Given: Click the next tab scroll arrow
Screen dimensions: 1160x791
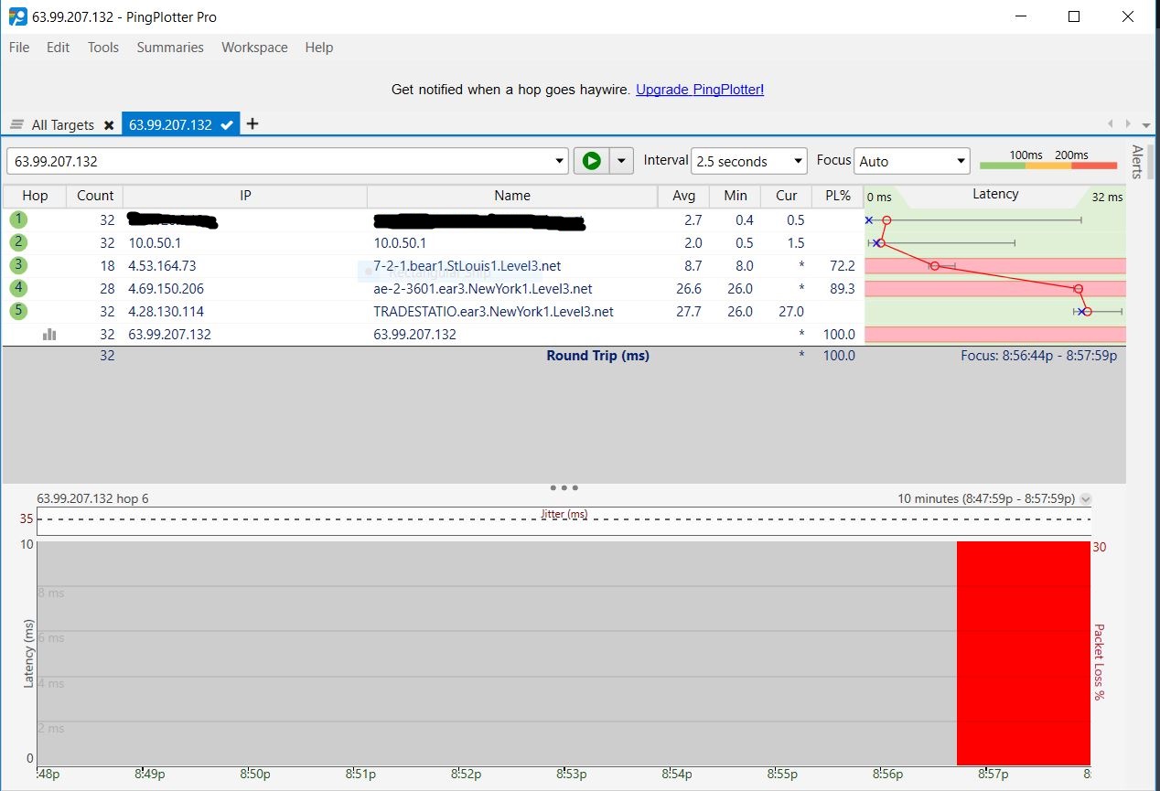Looking at the screenshot, I should [x=1129, y=123].
